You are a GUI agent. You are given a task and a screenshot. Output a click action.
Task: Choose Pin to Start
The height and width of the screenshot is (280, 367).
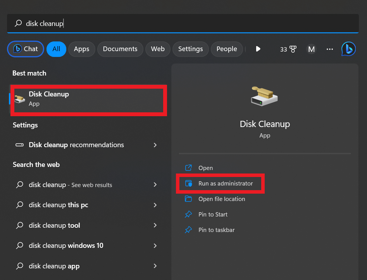point(213,214)
